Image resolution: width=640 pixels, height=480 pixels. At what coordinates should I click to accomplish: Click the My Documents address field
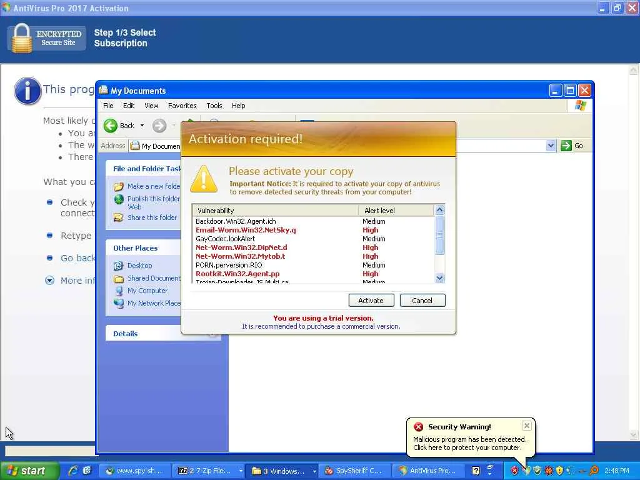click(341, 146)
